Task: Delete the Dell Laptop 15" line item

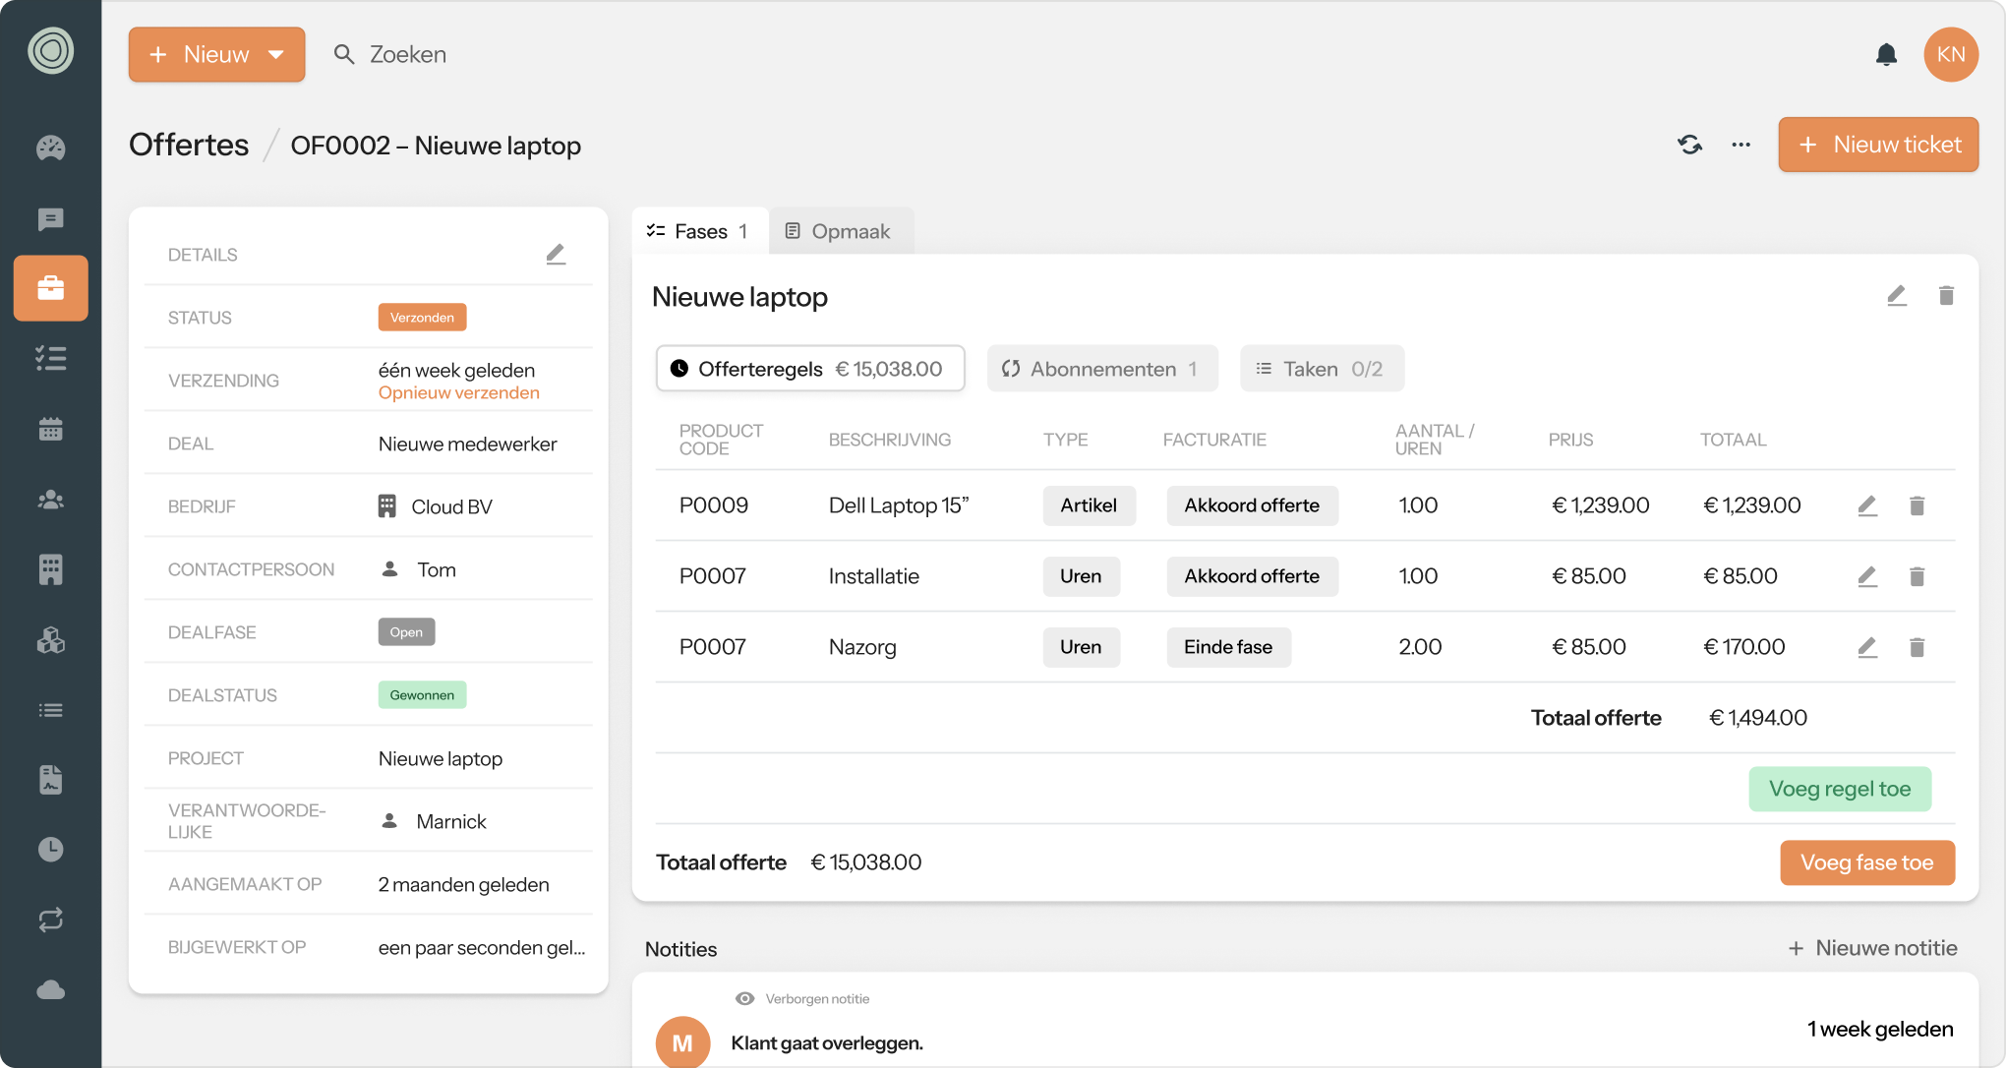Action: tap(1917, 505)
